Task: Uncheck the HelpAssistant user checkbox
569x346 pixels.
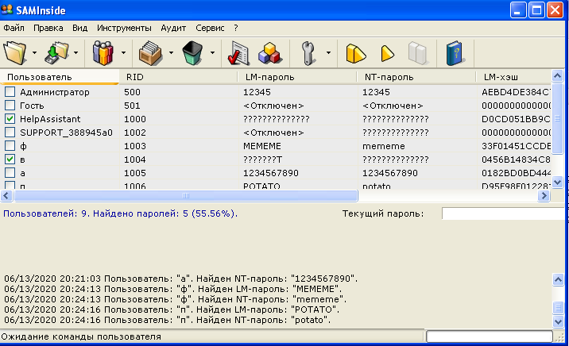Action: pos(10,118)
